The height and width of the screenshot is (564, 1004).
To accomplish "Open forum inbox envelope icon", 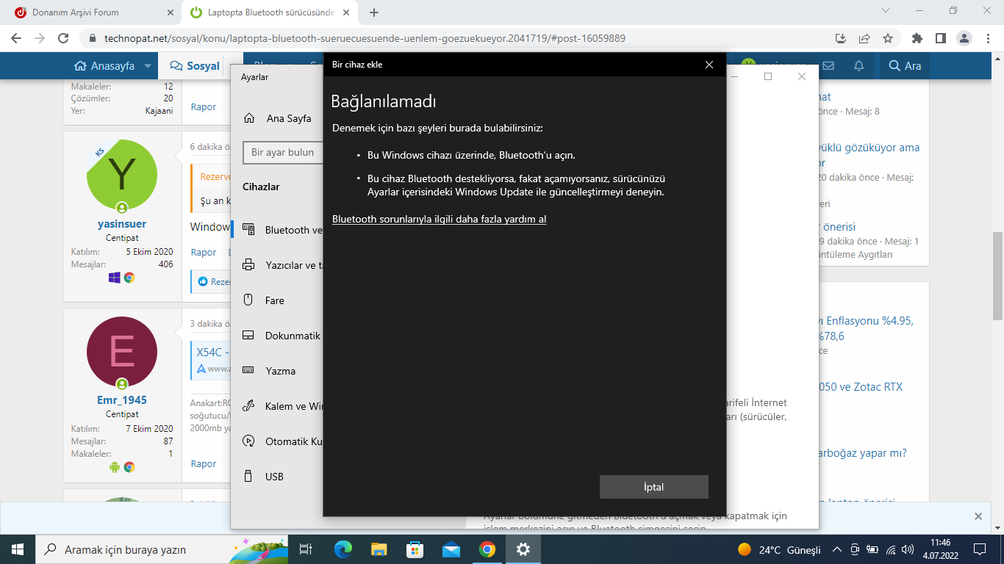I will (828, 65).
